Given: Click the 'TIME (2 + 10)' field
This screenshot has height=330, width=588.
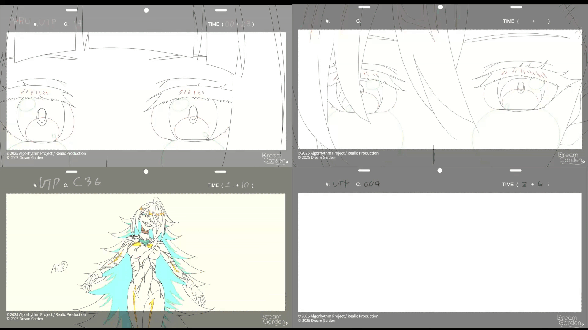Looking at the screenshot, I should pyautogui.click(x=230, y=185).
